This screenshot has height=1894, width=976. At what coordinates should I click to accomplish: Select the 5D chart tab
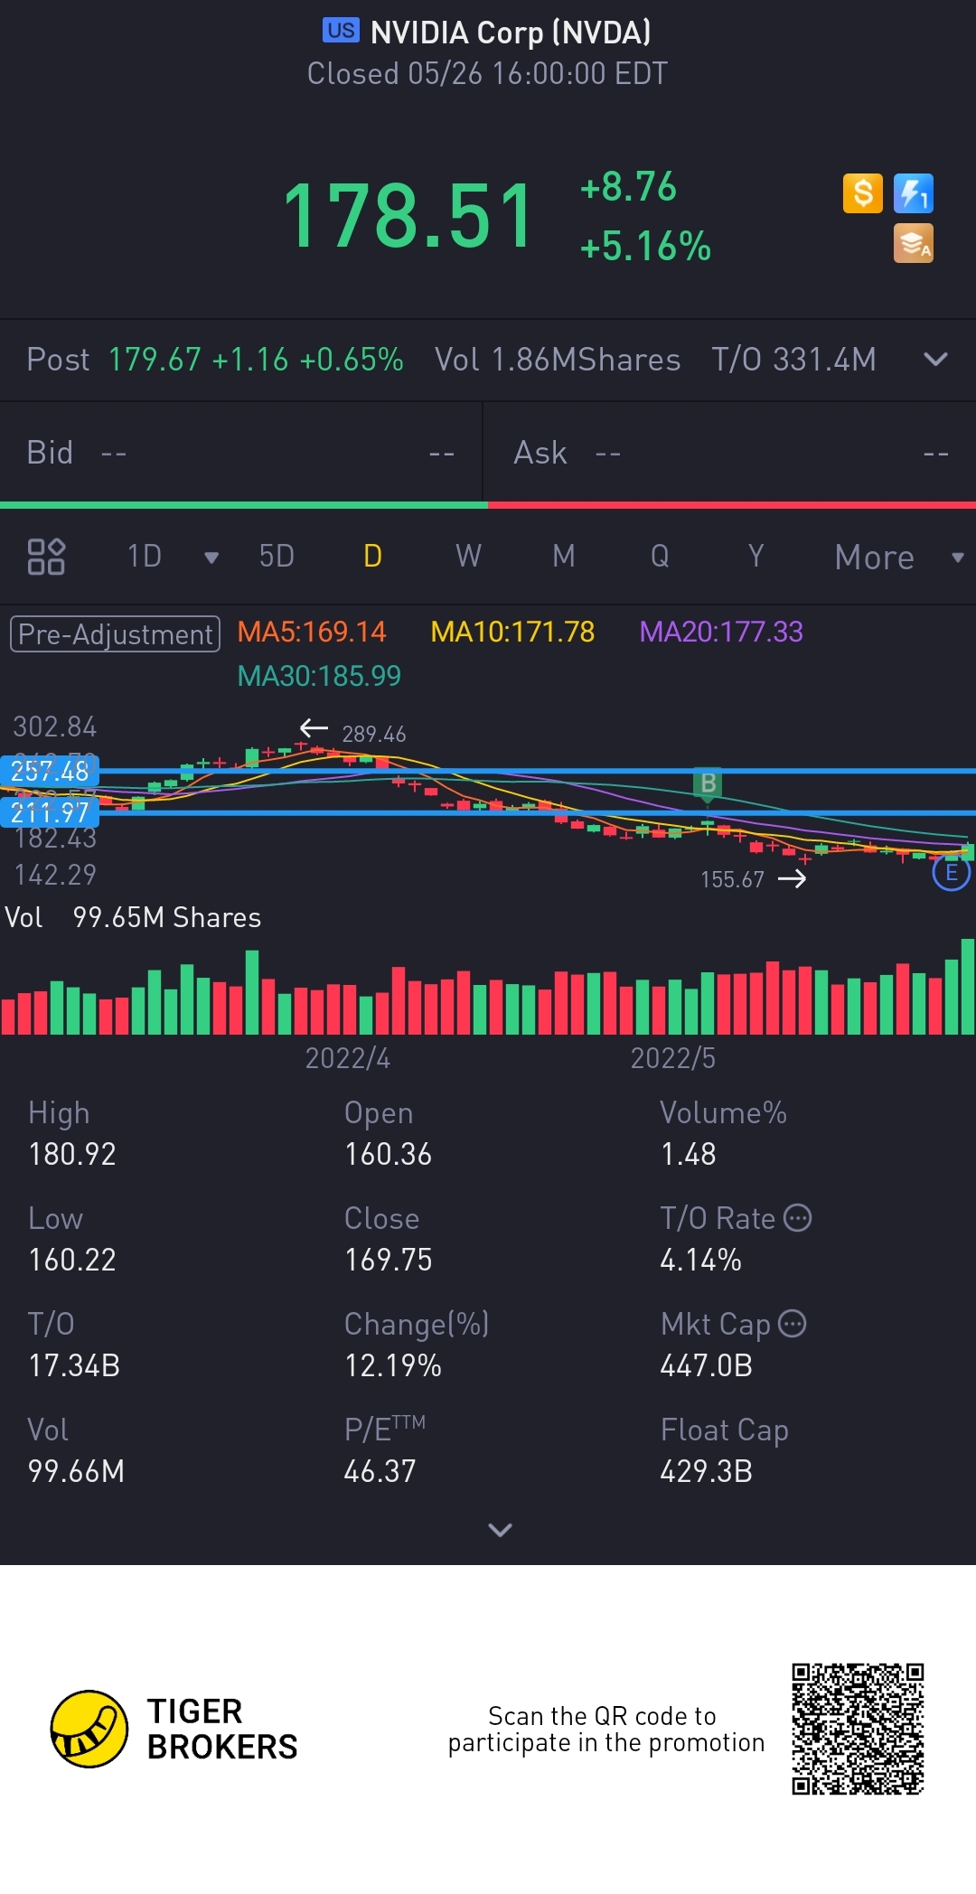[x=277, y=557]
